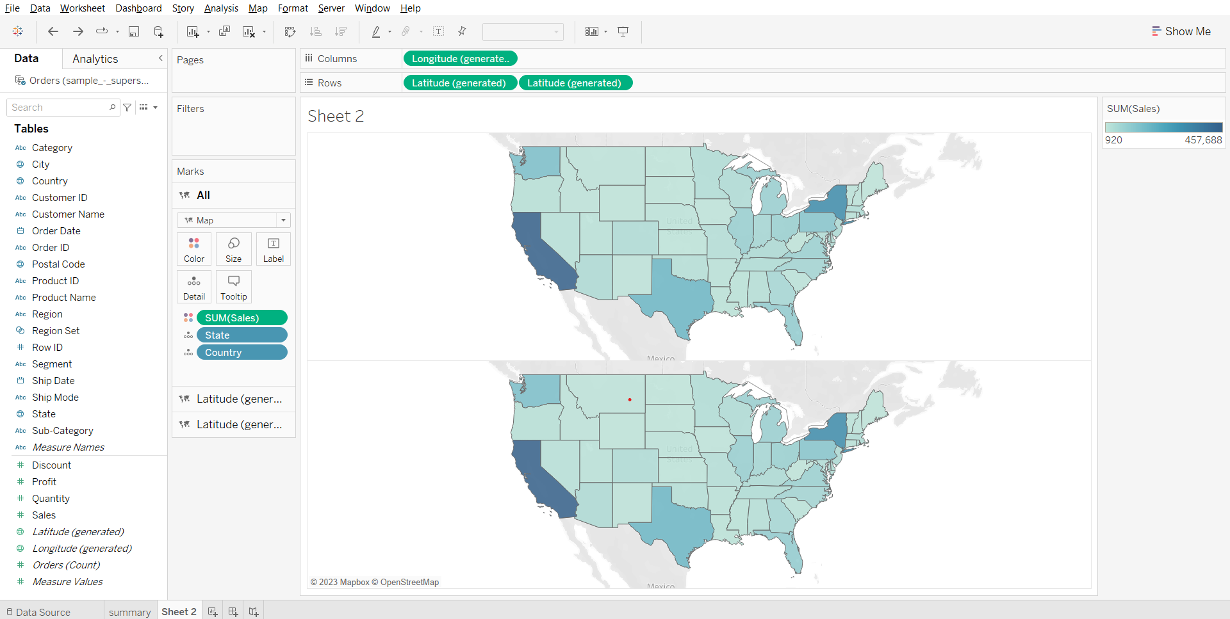
Task: Open the Tooltip card in Marks
Action: 233,287
